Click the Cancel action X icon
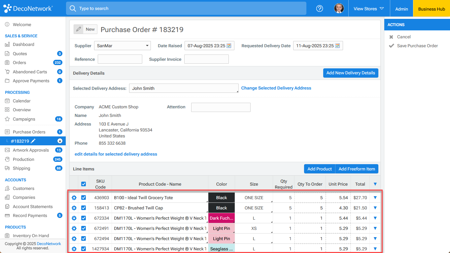 [x=391, y=37]
